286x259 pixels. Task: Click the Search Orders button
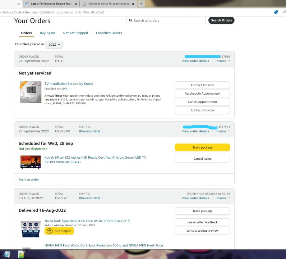[x=221, y=20]
